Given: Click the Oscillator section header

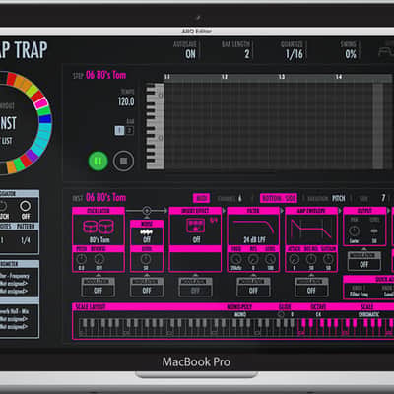Looking at the screenshot, I should (98, 211).
